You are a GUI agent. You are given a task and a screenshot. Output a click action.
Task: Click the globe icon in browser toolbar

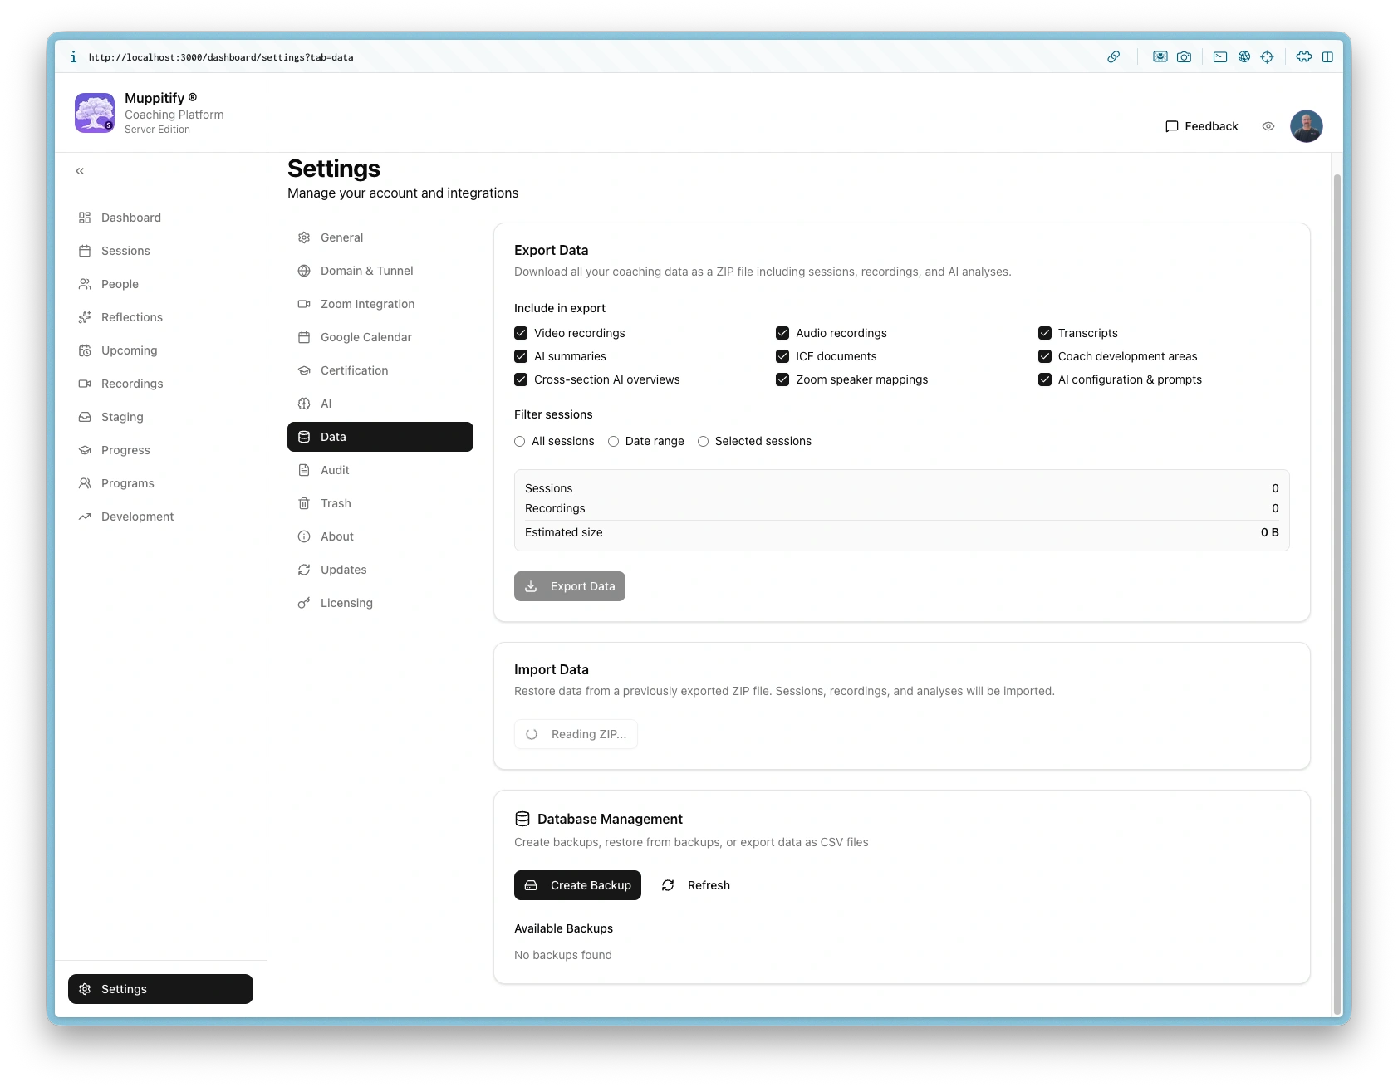[x=1243, y=57]
